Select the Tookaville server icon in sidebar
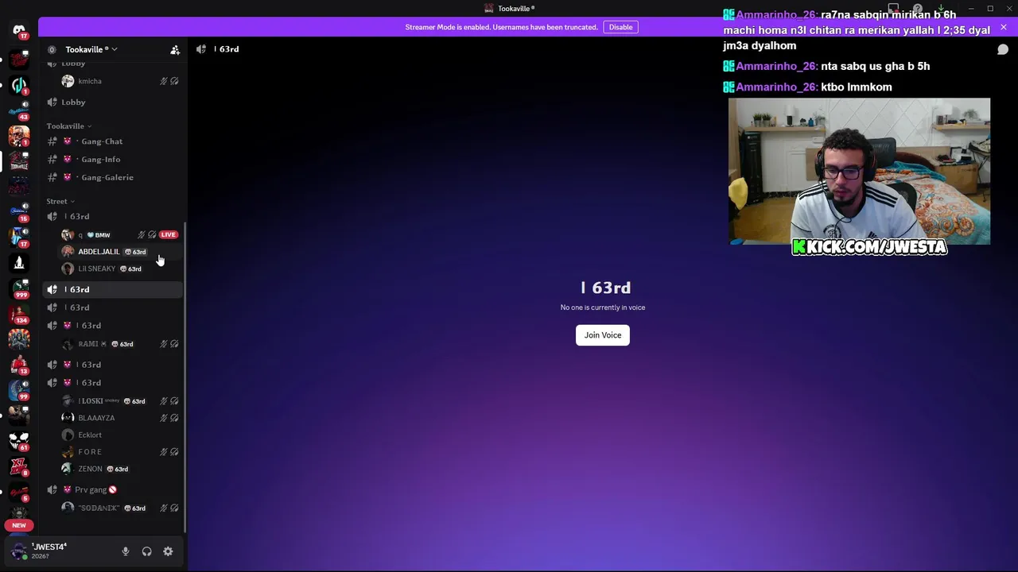 tap(19, 161)
